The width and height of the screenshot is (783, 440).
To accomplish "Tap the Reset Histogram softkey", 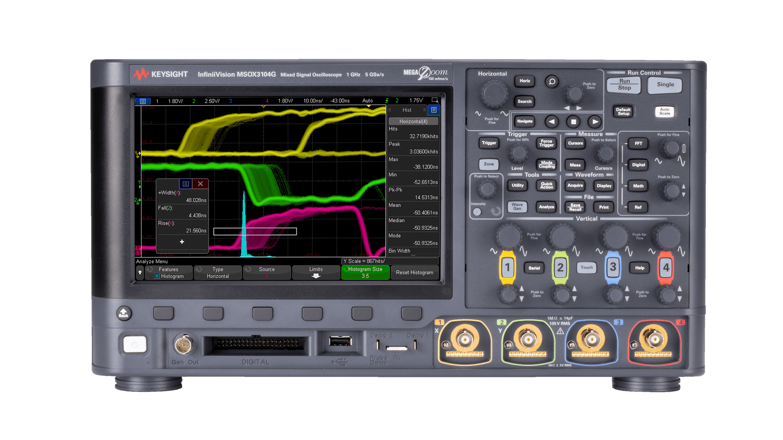I will click(x=415, y=272).
